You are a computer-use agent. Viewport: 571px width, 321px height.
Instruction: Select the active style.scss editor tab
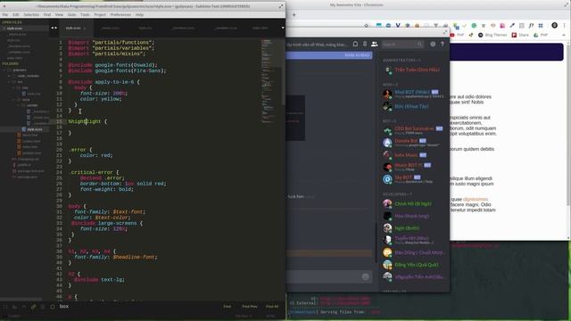75,28
